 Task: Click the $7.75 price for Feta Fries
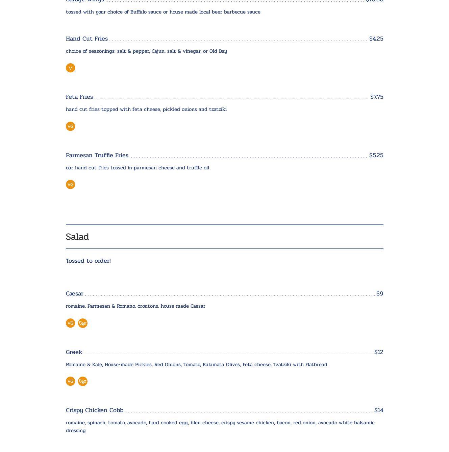[377, 97]
